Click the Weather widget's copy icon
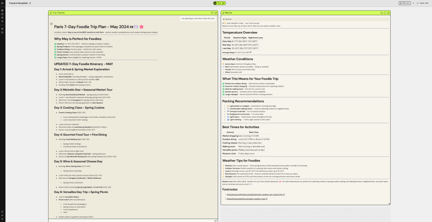This screenshot has height=222, width=432. coord(381,13)
